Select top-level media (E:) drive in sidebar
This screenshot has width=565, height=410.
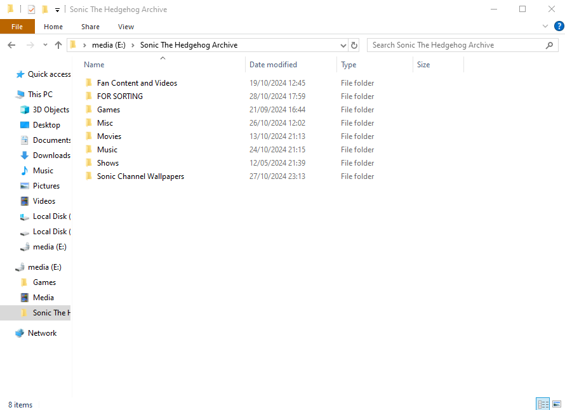(44, 267)
